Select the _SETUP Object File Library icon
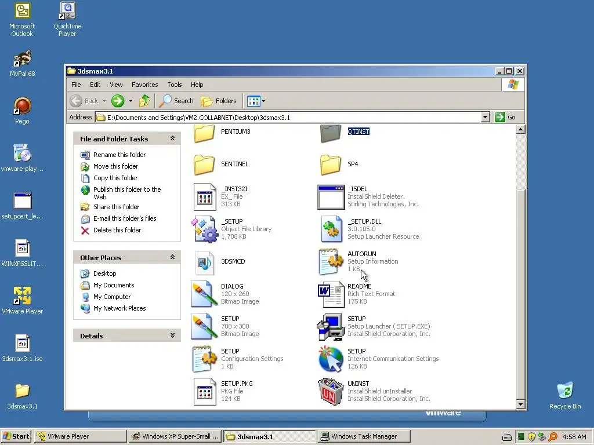The width and height of the screenshot is (594, 445). click(205, 229)
